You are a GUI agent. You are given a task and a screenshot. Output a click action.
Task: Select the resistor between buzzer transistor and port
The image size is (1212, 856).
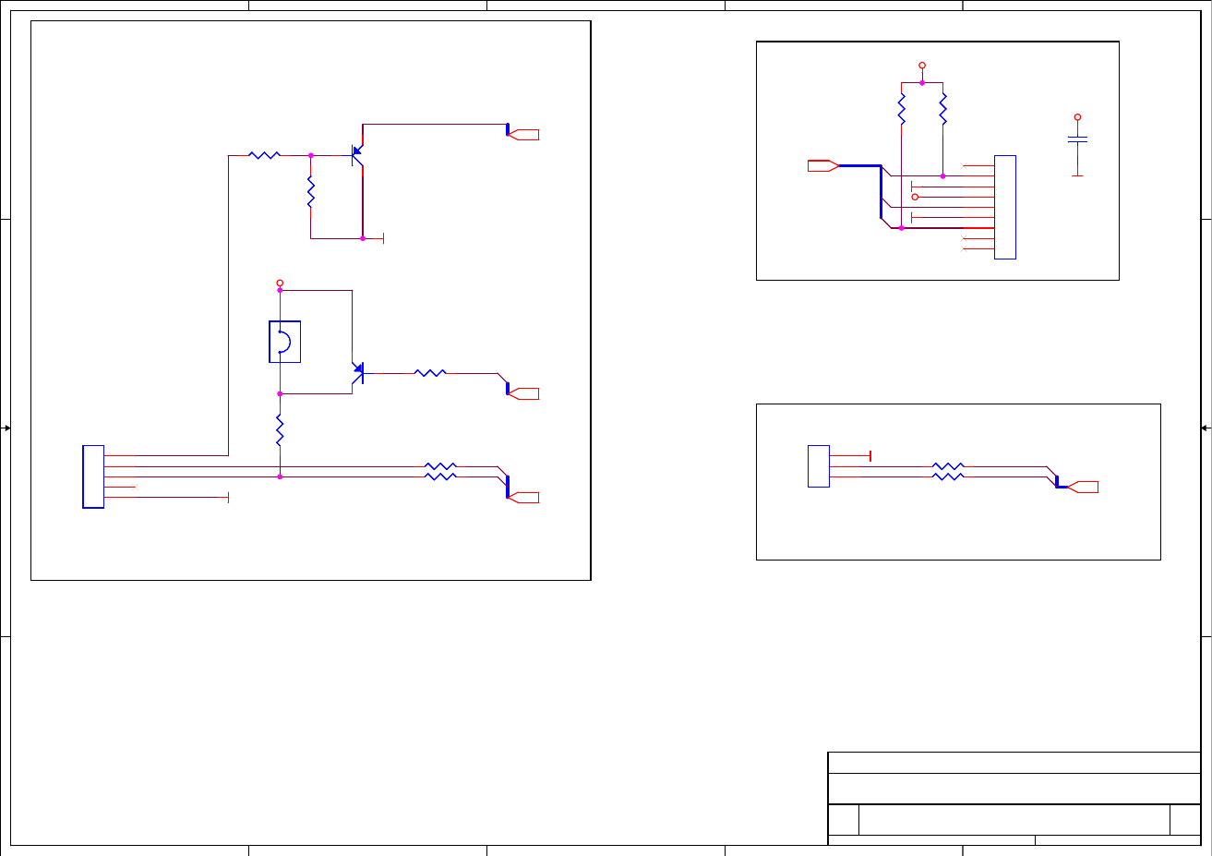(430, 373)
